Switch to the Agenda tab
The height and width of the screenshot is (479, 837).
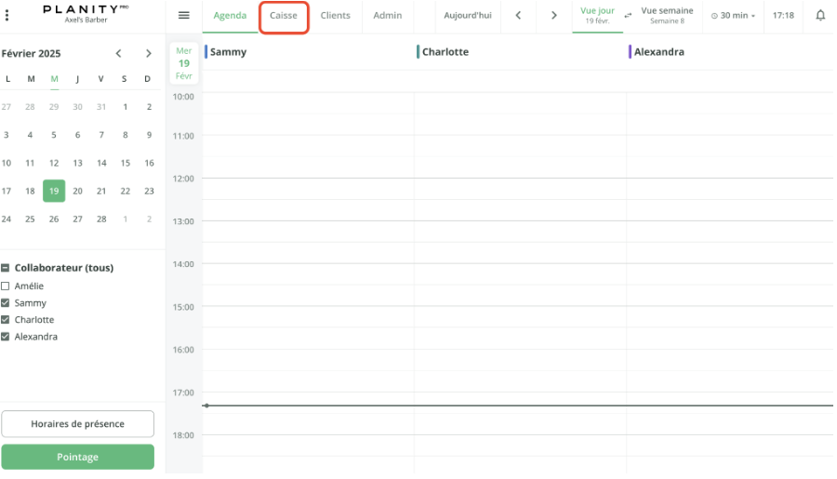click(230, 16)
